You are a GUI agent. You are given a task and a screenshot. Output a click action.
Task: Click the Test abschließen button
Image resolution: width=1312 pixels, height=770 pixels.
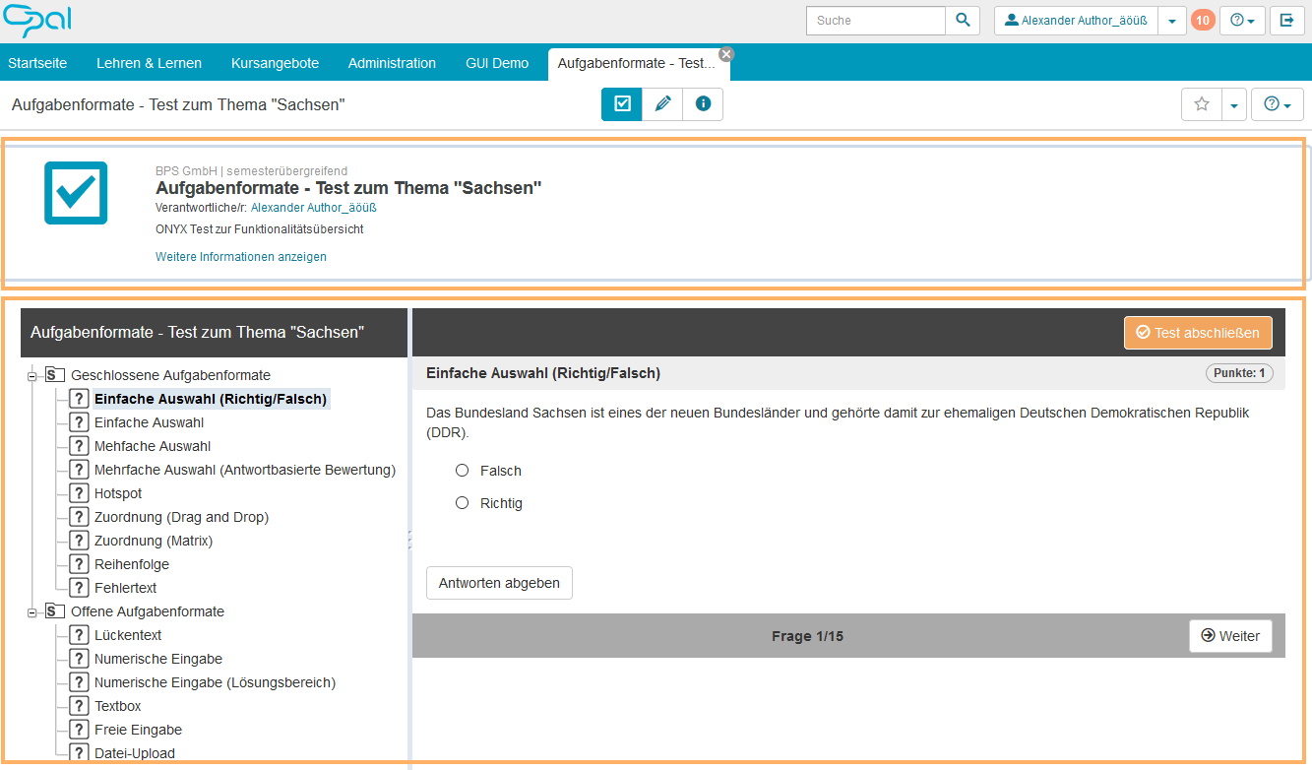[x=1198, y=333]
